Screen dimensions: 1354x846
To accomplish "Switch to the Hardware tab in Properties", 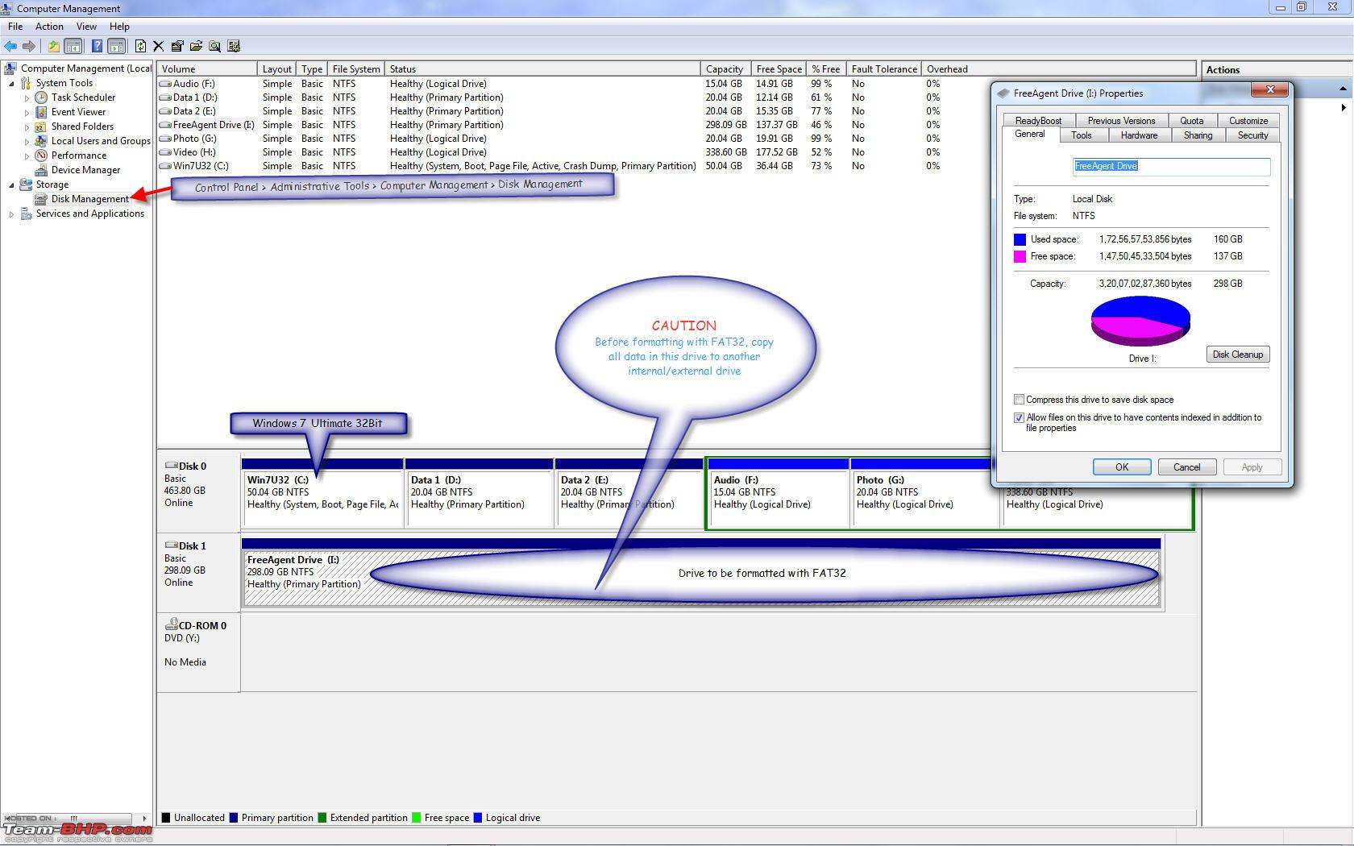I will tap(1139, 135).
